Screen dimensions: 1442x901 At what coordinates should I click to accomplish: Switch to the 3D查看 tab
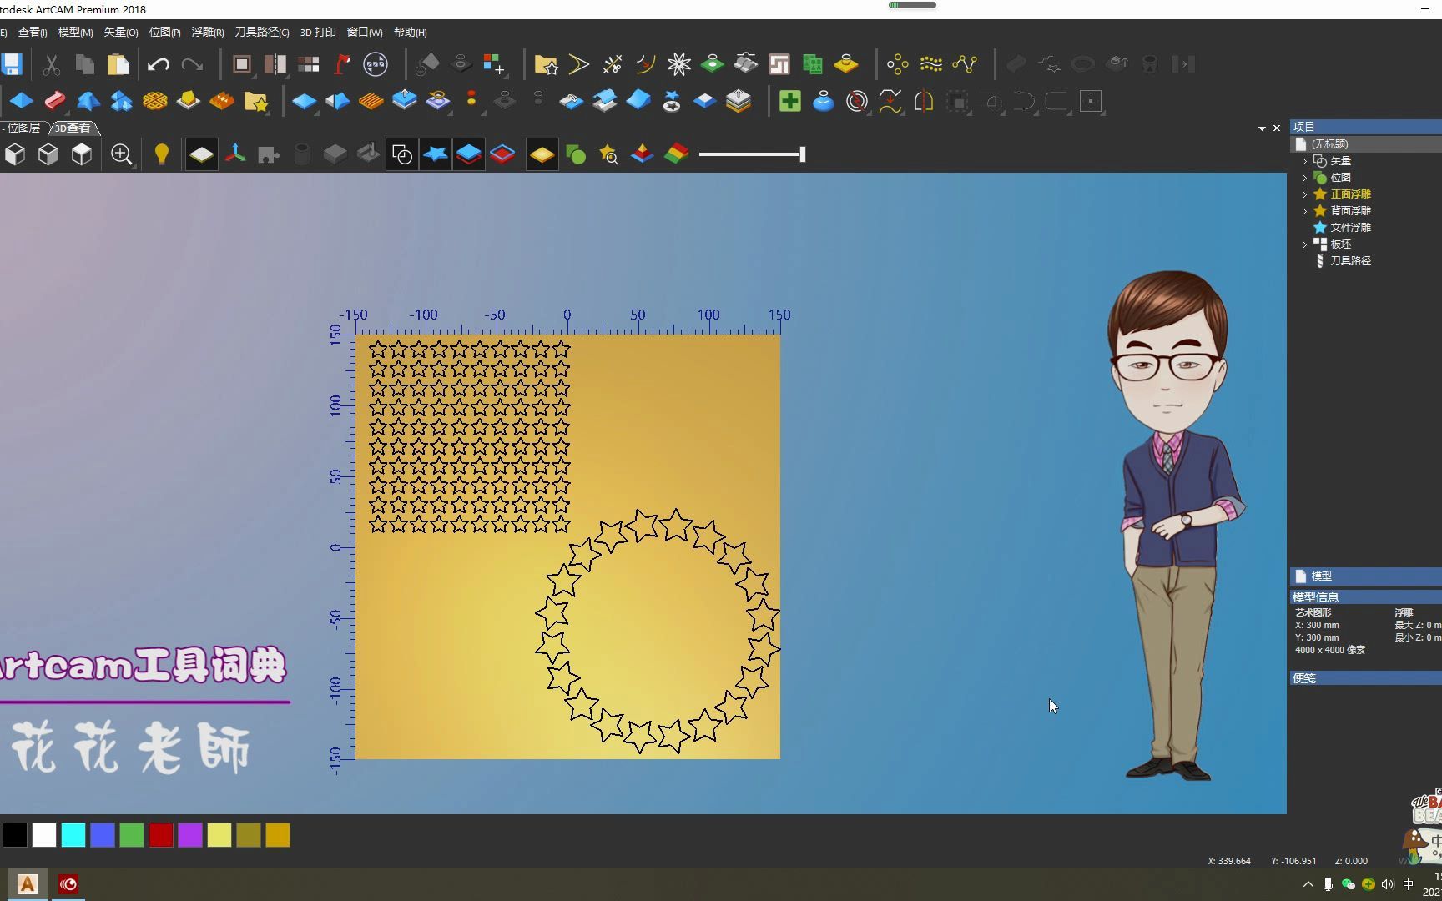coord(74,128)
